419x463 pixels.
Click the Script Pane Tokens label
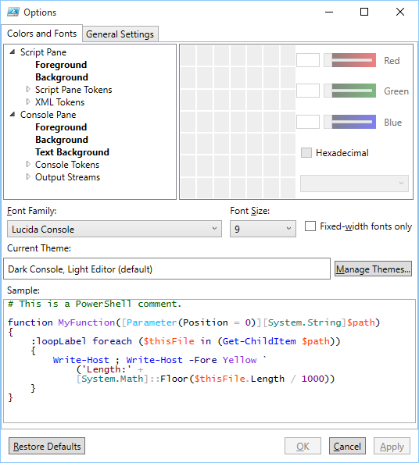coord(73,90)
